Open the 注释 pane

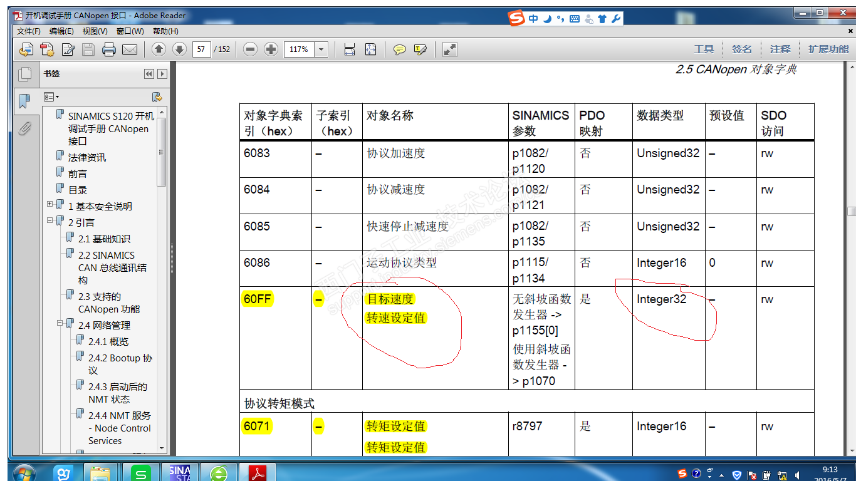(x=780, y=49)
